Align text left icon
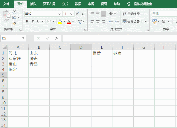Image resolution: width=177 pixels, height=128 pixels. click(92, 21)
